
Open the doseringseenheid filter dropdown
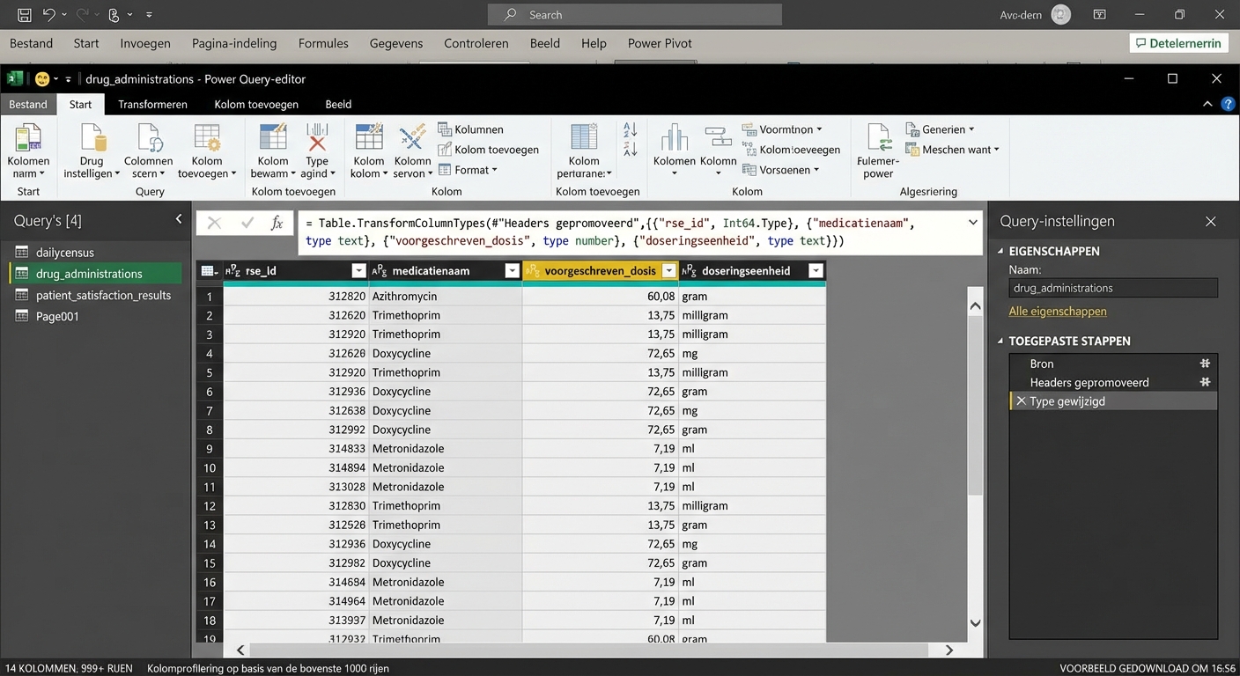[x=815, y=270]
